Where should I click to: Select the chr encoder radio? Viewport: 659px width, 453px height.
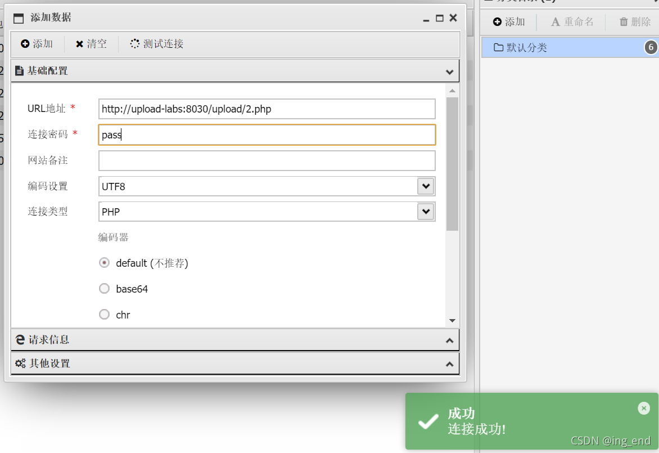coord(104,314)
